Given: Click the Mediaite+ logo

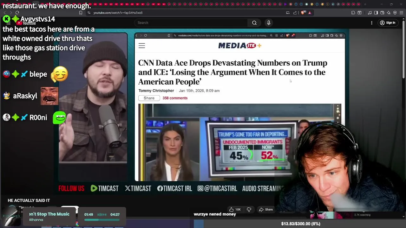Looking at the screenshot, I should point(240,46).
